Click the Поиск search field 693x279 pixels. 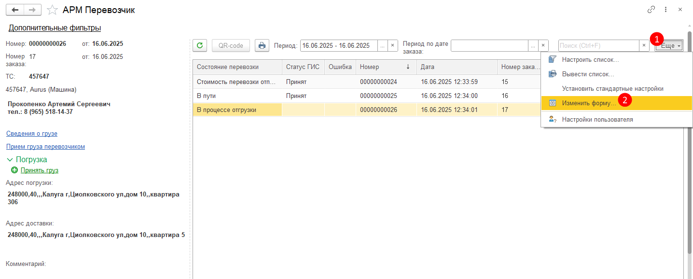pos(599,45)
